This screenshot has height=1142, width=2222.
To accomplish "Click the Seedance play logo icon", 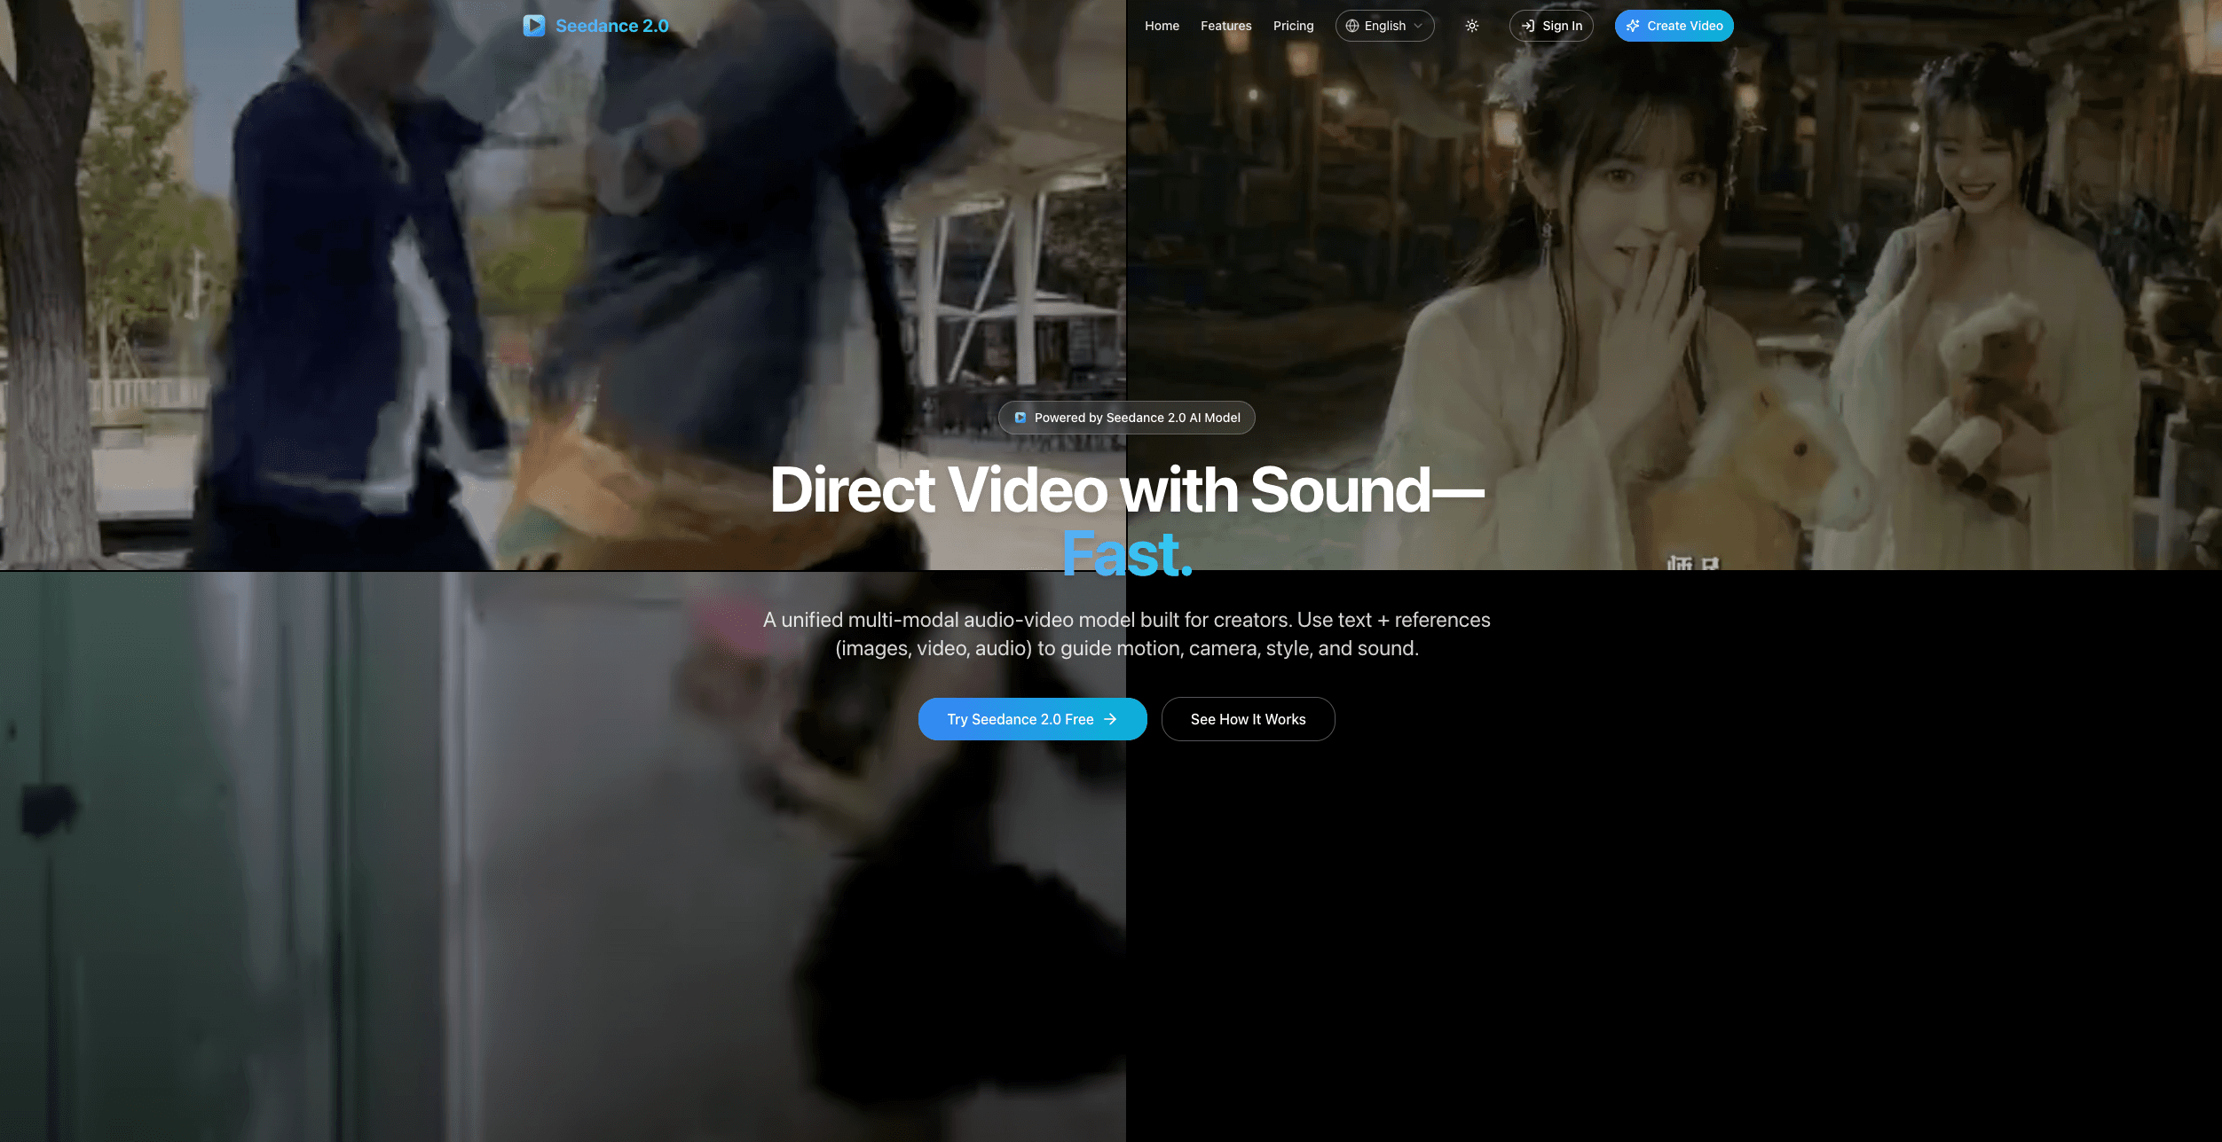I will pyautogui.click(x=533, y=26).
